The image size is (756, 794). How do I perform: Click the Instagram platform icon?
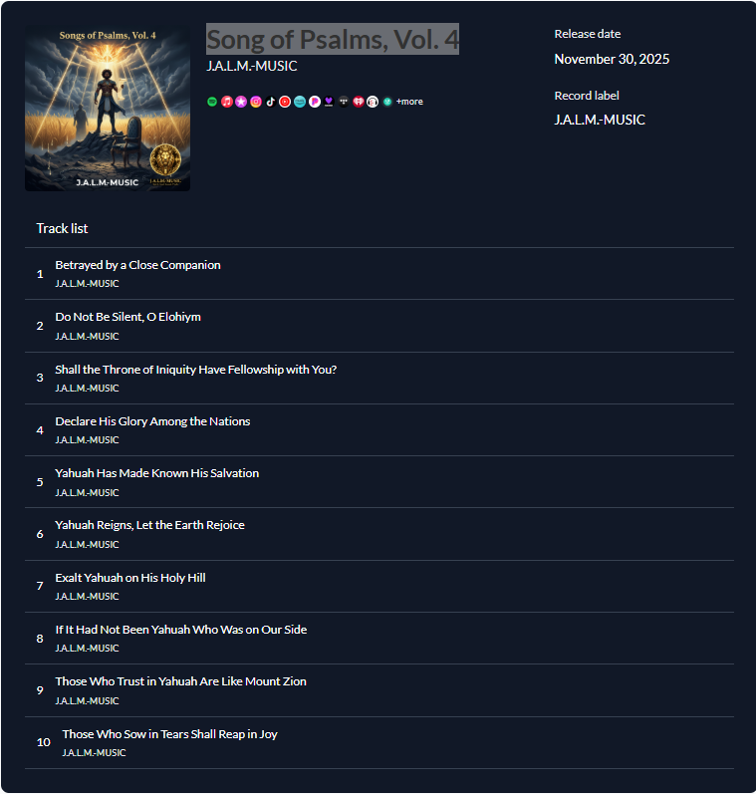(x=256, y=102)
